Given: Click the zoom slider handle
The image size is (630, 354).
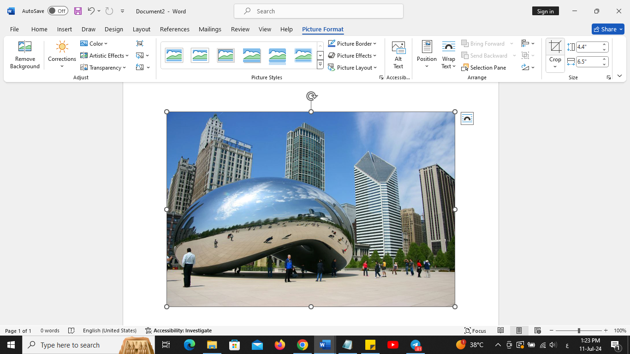Looking at the screenshot, I should pyautogui.click(x=579, y=330).
